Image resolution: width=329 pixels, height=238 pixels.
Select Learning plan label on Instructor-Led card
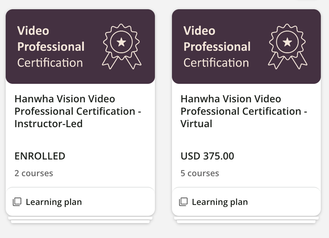[x=54, y=202]
